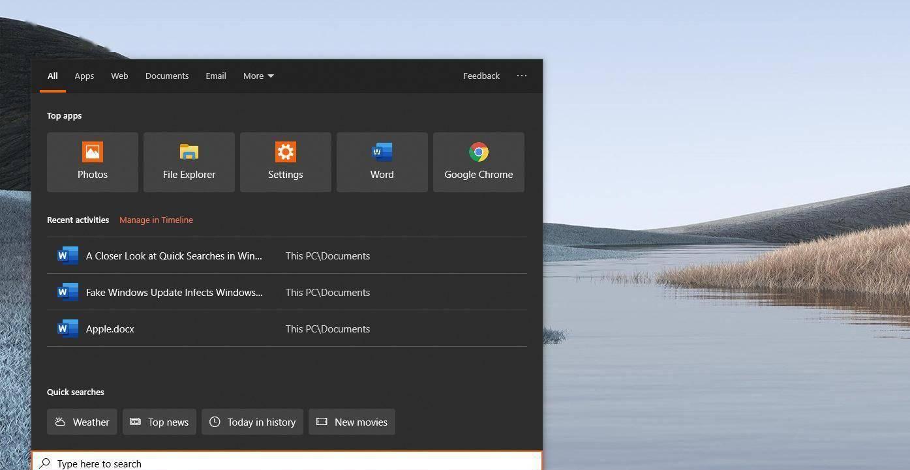Open the Settings gear tile
The width and height of the screenshot is (910, 470).
pyautogui.click(x=286, y=162)
